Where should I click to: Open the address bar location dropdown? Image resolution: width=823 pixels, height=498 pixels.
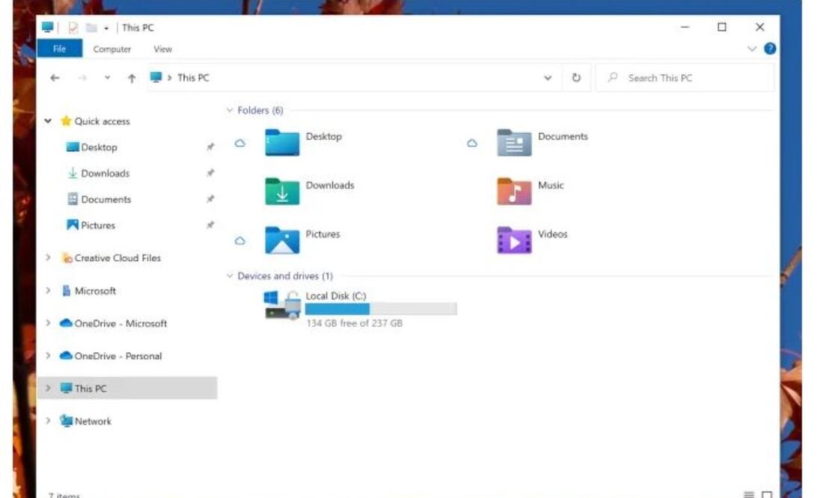click(547, 77)
